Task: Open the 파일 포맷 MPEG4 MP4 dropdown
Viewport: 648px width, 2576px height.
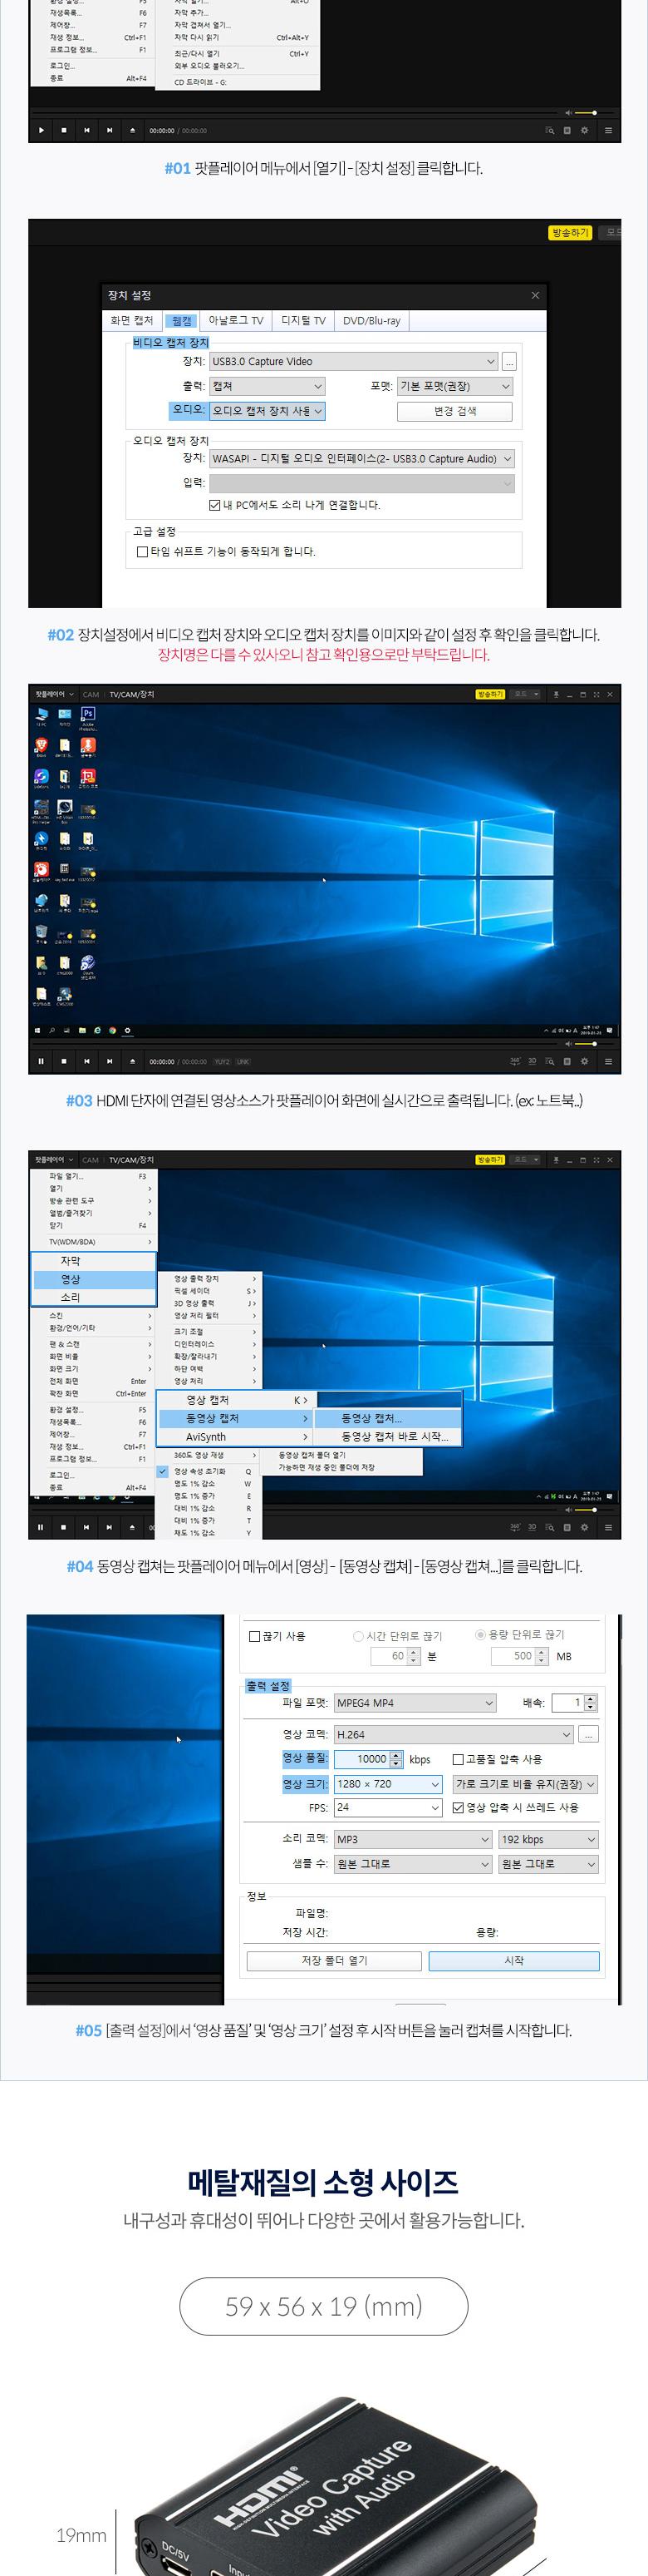Action: [x=415, y=1703]
